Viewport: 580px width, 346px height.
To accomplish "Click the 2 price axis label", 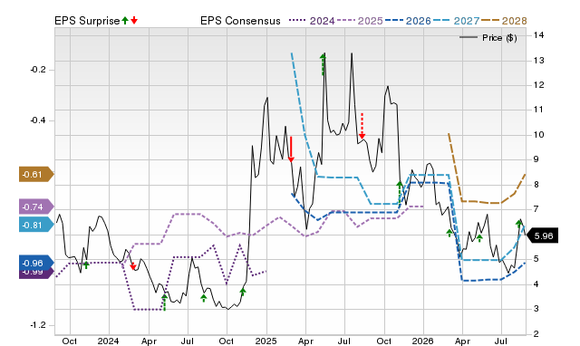I will [x=536, y=334].
